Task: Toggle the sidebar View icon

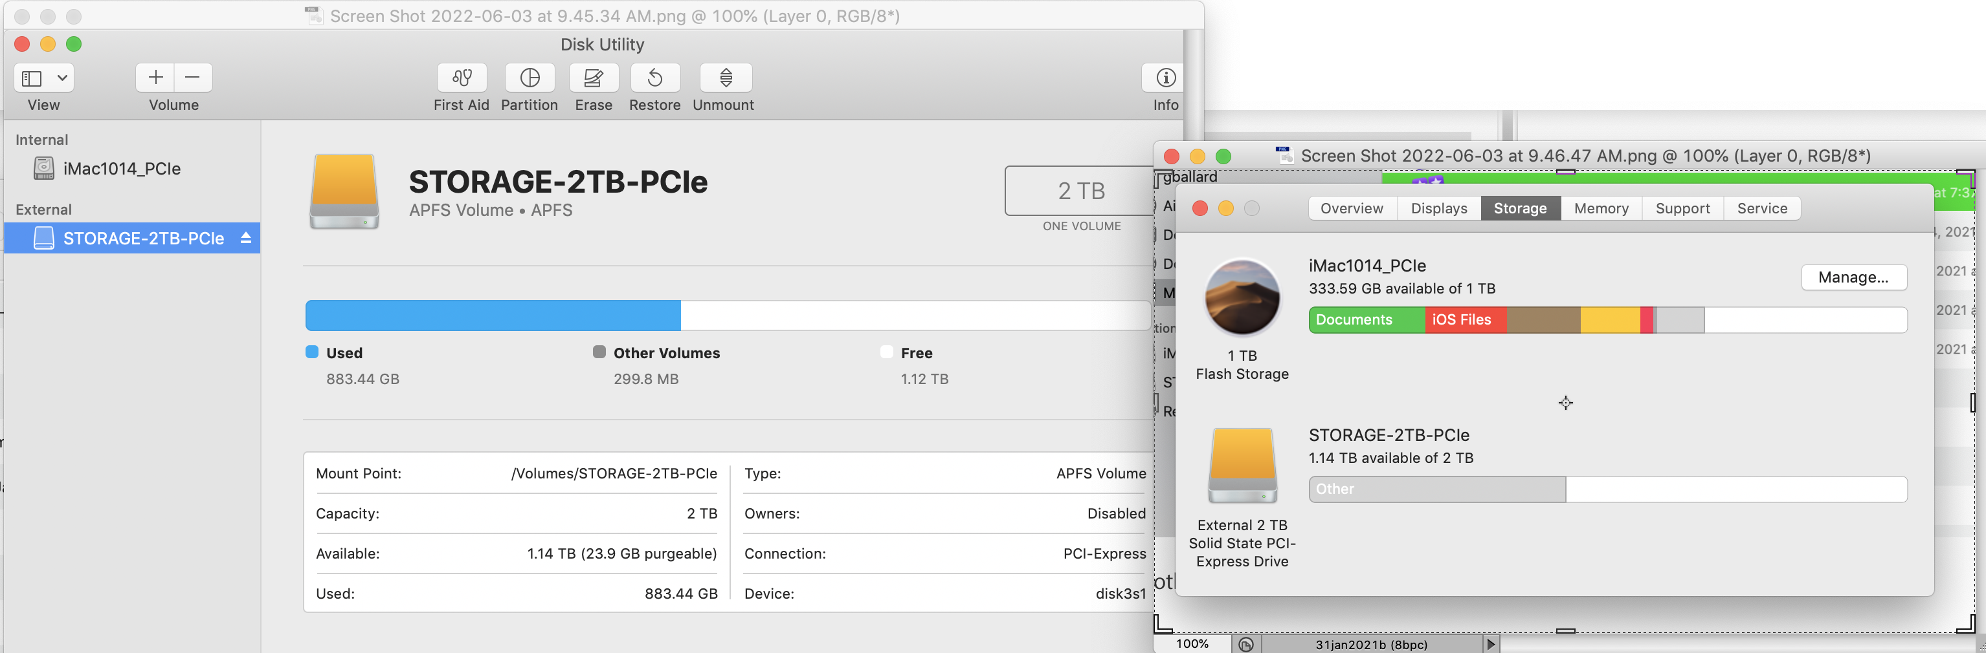Action: 32,78
